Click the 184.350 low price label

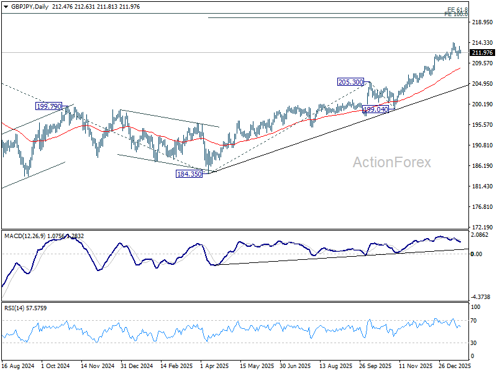[x=189, y=174]
